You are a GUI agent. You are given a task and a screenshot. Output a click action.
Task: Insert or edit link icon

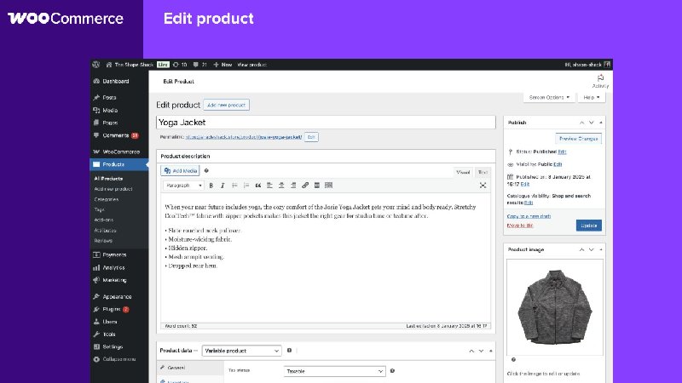(x=305, y=186)
